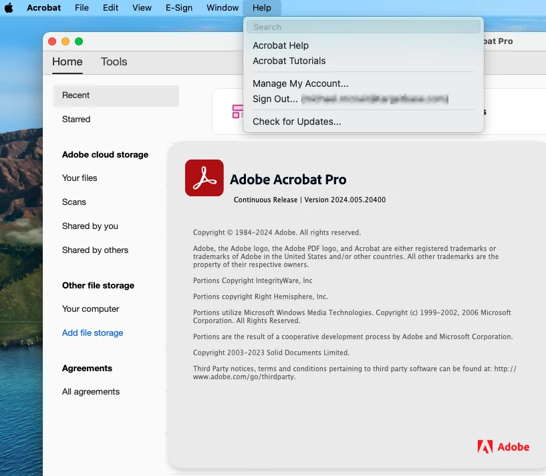Click the Copyright 1984-2024 Adobe line
Image resolution: width=546 pixels, height=476 pixels.
pyautogui.click(x=277, y=232)
